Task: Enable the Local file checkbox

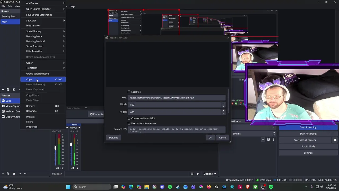Action: click(129, 92)
